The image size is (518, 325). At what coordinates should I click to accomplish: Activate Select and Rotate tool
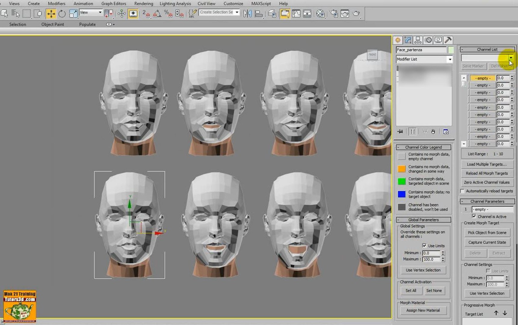coord(62,14)
